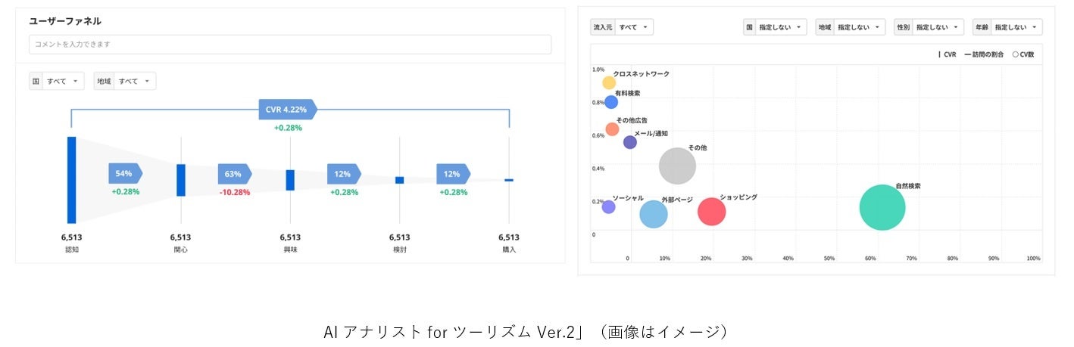This screenshot has width=1074, height=347.
Task: Toggle the 訪問の割合 legend item
Action: pyautogui.click(x=984, y=54)
